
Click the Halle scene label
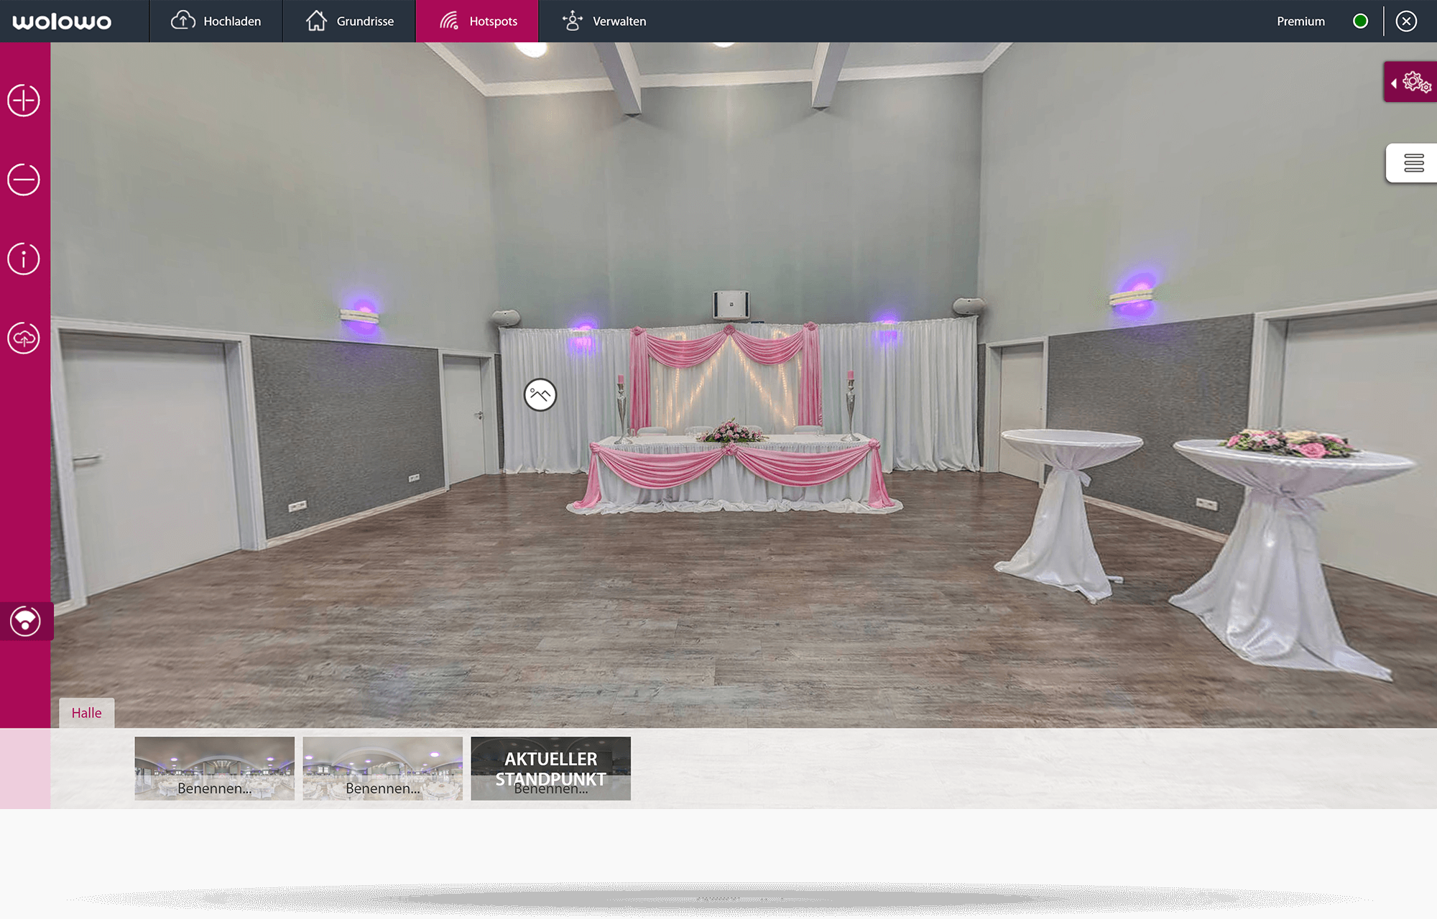click(x=86, y=713)
